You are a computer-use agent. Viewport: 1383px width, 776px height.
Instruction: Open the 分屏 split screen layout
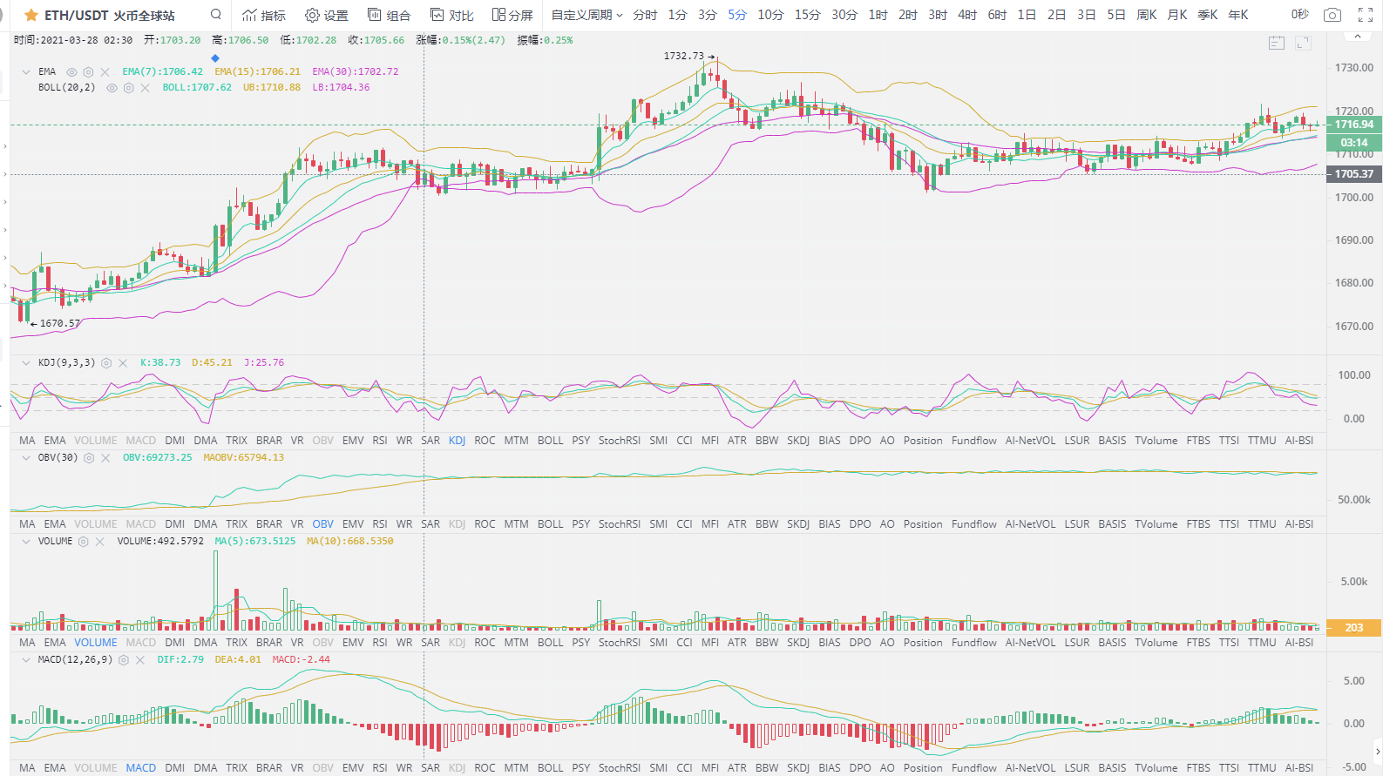[512, 16]
